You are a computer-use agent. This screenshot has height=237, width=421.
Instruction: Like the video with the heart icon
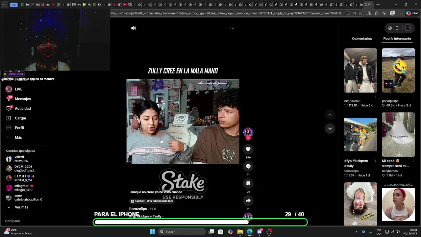248,149
